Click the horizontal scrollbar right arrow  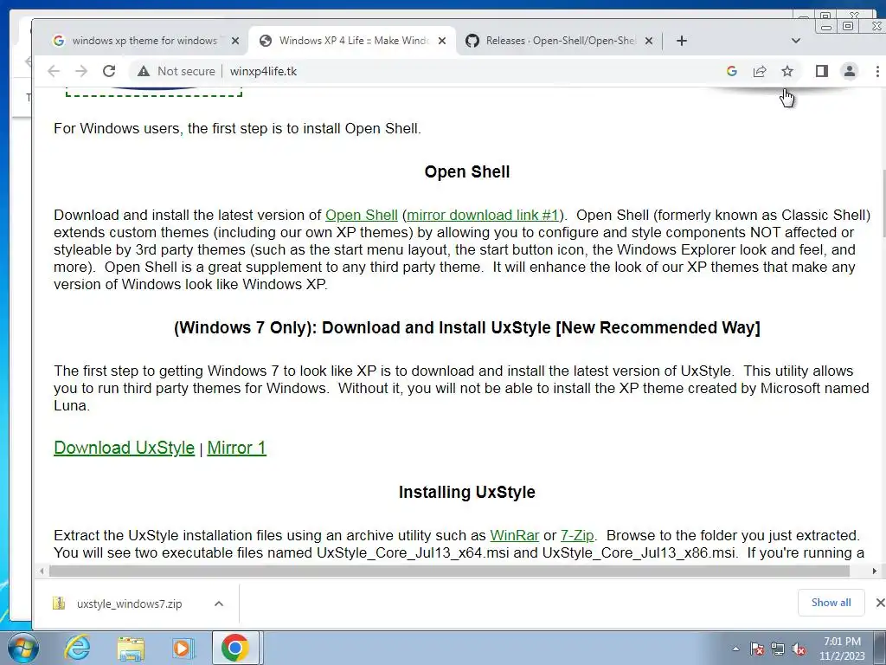(x=875, y=571)
